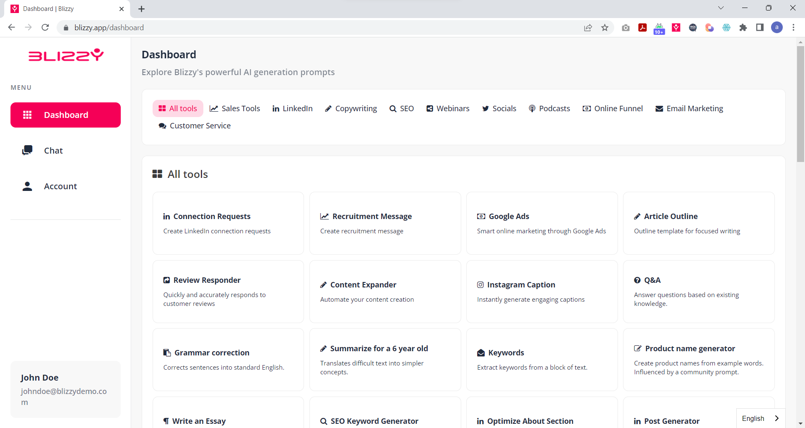
Task: Open the Chrome profile avatar
Action: [777, 28]
